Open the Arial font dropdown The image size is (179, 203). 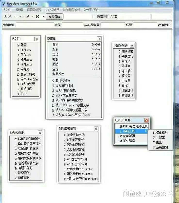click(10, 16)
